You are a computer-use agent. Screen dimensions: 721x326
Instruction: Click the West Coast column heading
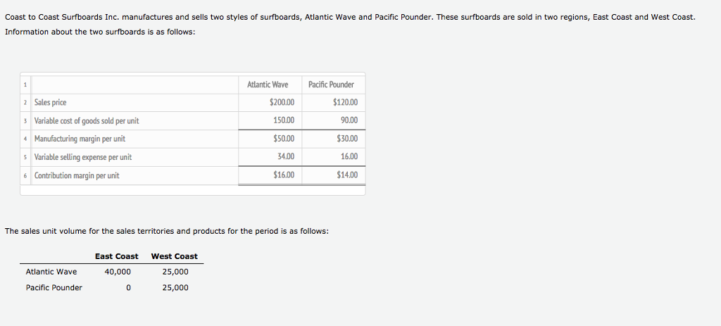pos(175,256)
